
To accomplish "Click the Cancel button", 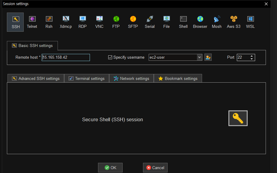I will click(155, 168).
